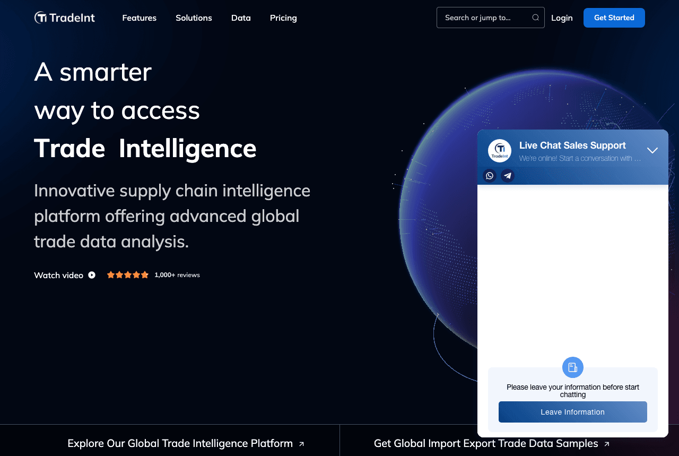This screenshot has height=456, width=679.
Task: Collapse the live chat widget with the chevron
Action: (652, 150)
